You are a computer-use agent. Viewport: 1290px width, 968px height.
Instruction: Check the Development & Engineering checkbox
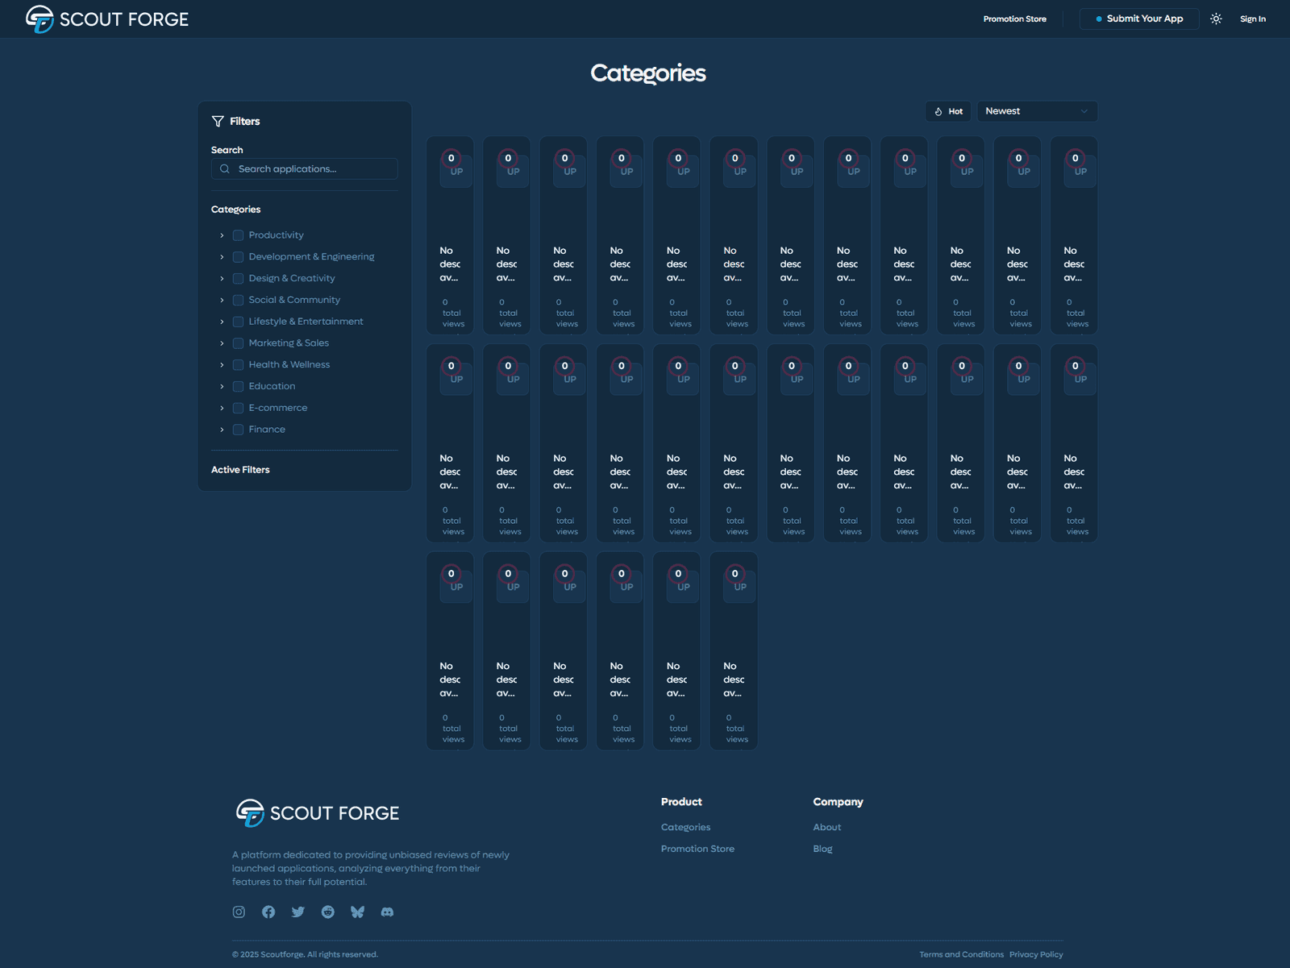(238, 257)
